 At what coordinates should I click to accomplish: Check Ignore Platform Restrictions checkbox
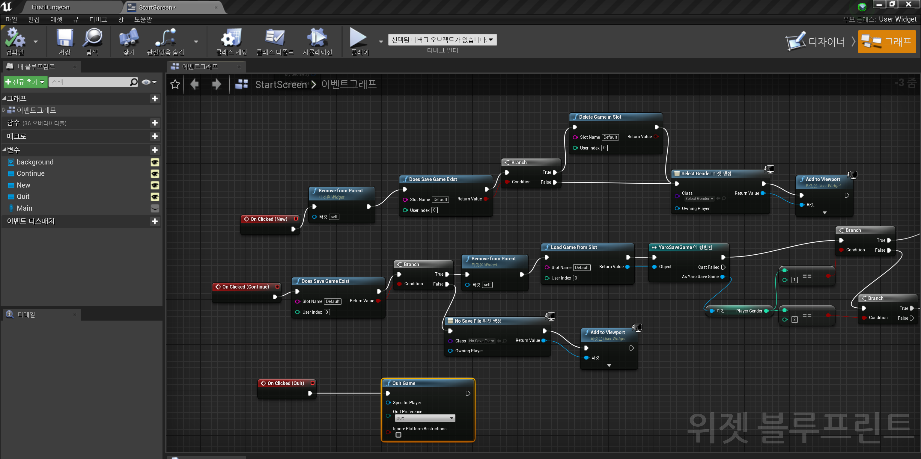click(x=398, y=435)
